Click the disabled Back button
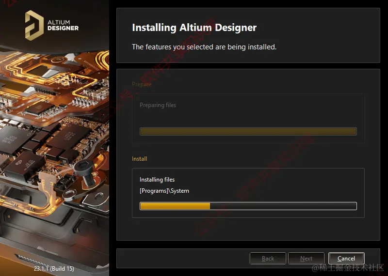Screen dimensions: 388x276 [x=268, y=258]
